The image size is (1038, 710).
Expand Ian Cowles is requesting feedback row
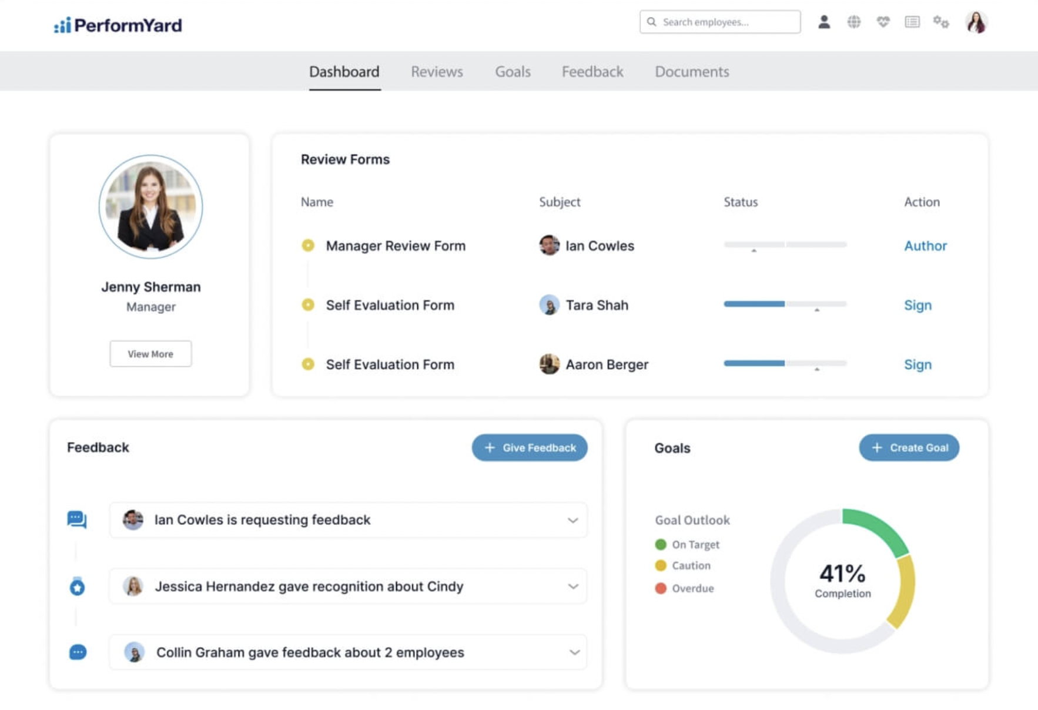[572, 520]
